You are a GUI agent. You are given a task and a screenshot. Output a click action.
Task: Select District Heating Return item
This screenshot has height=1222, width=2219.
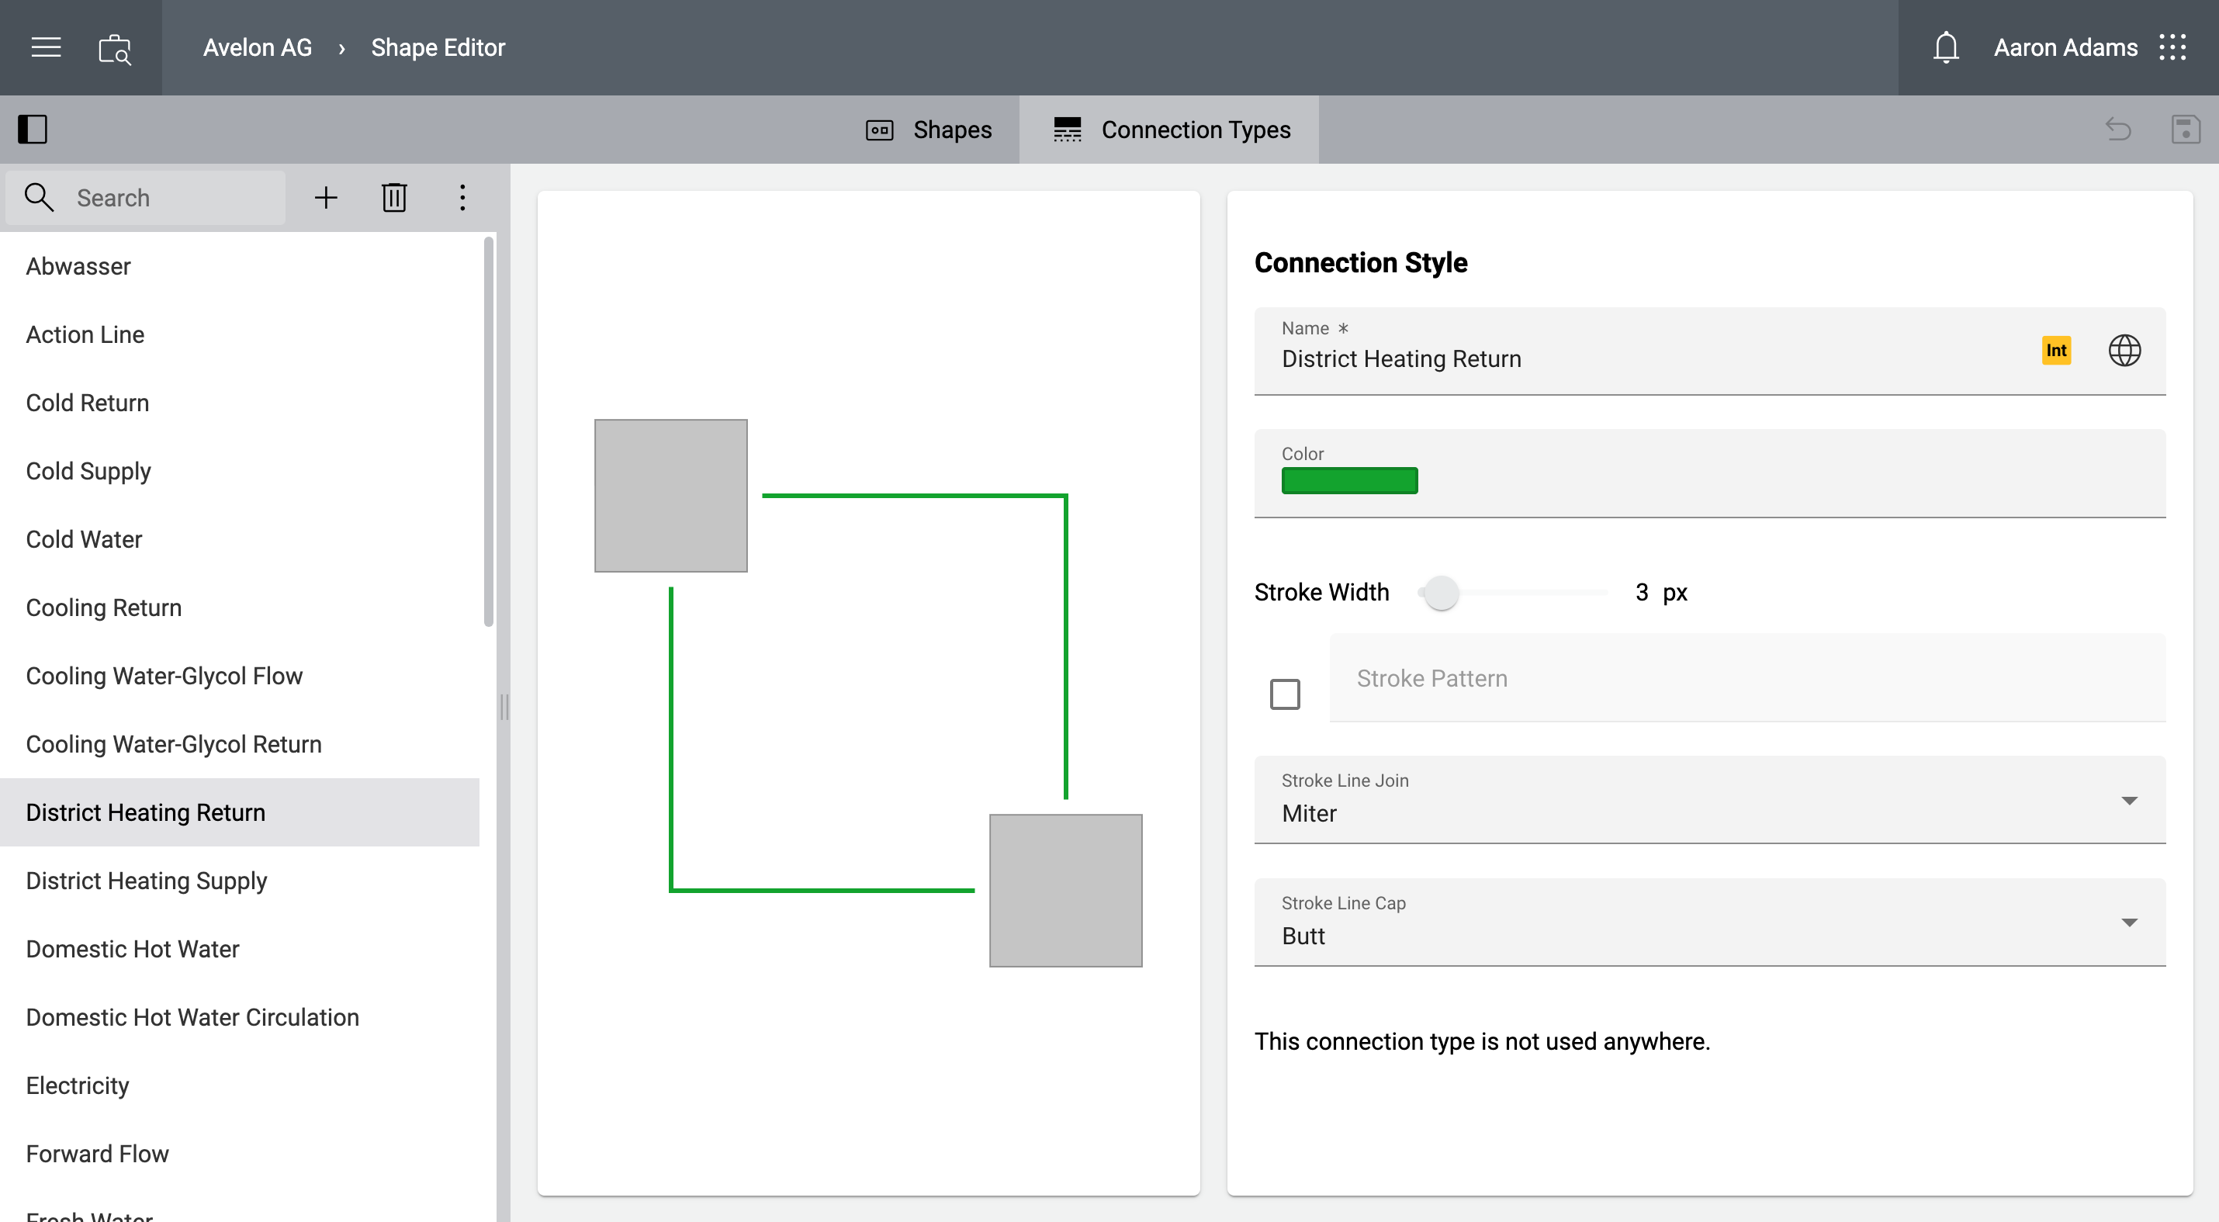click(x=240, y=812)
